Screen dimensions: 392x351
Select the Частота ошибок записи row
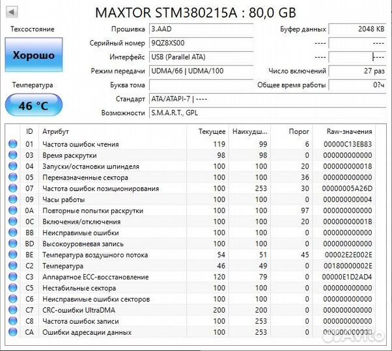click(190, 321)
